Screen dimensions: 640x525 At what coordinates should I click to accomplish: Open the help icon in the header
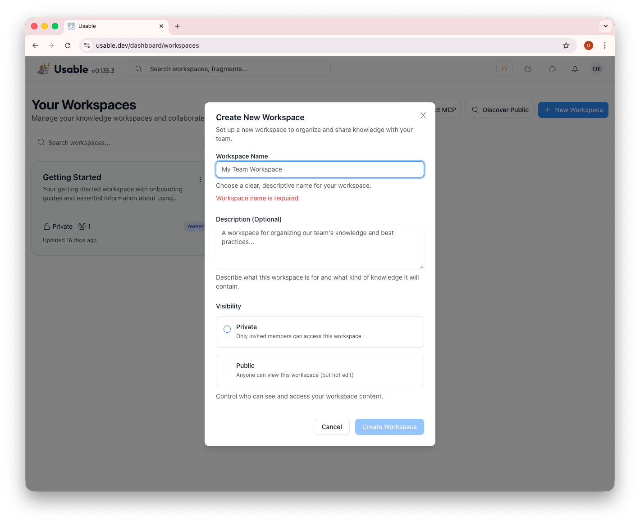528,69
